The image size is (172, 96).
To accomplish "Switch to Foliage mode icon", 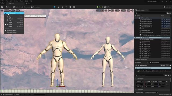I will tap(63, 7).
